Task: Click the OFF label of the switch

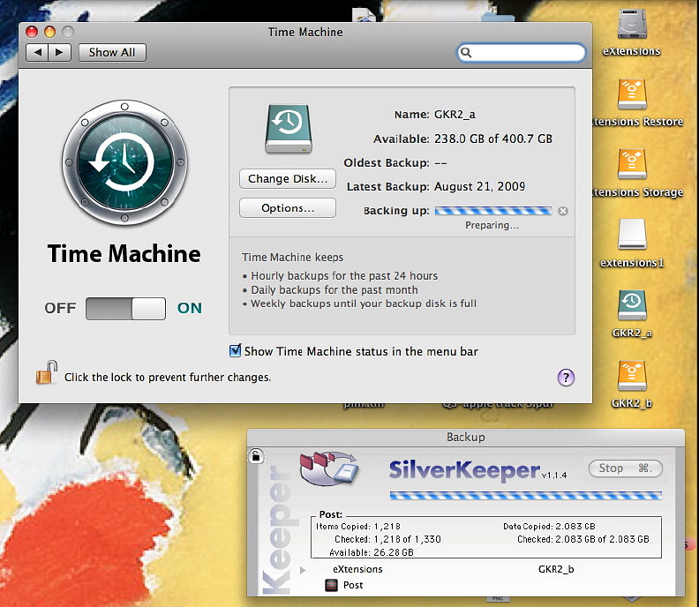Action: tap(60, 309)
